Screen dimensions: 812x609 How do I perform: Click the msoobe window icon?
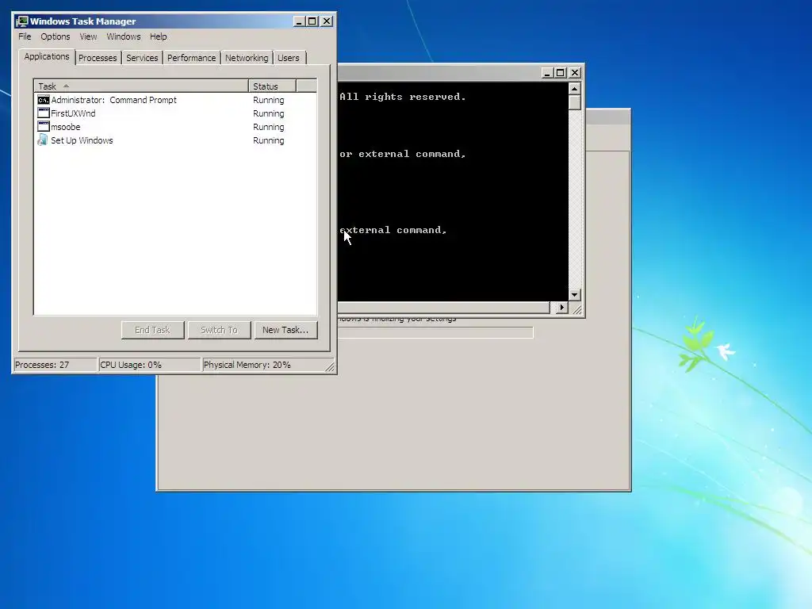[44, 127]
